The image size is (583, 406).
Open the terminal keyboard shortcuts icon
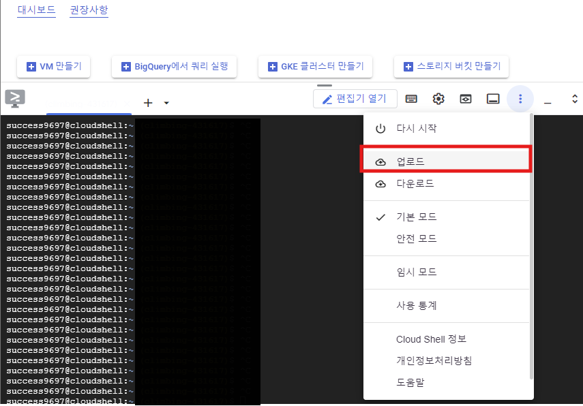pyautogui.click(x=411, y=99)
